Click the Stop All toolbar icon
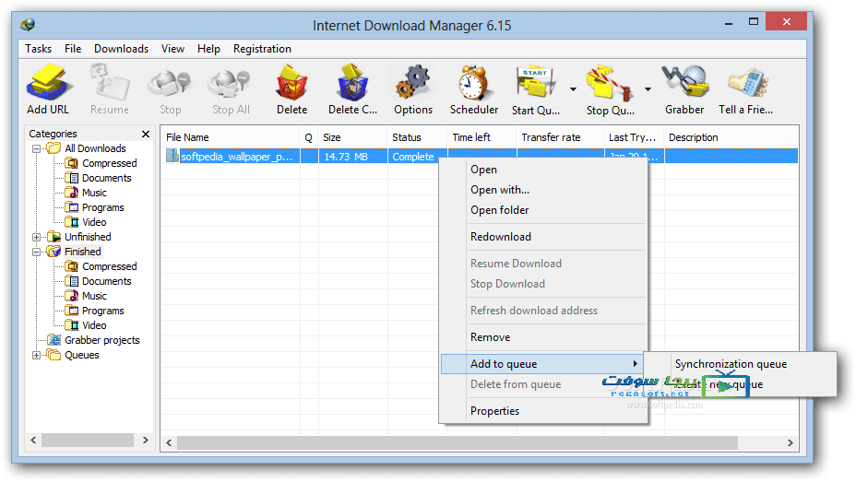 point(230,83)
